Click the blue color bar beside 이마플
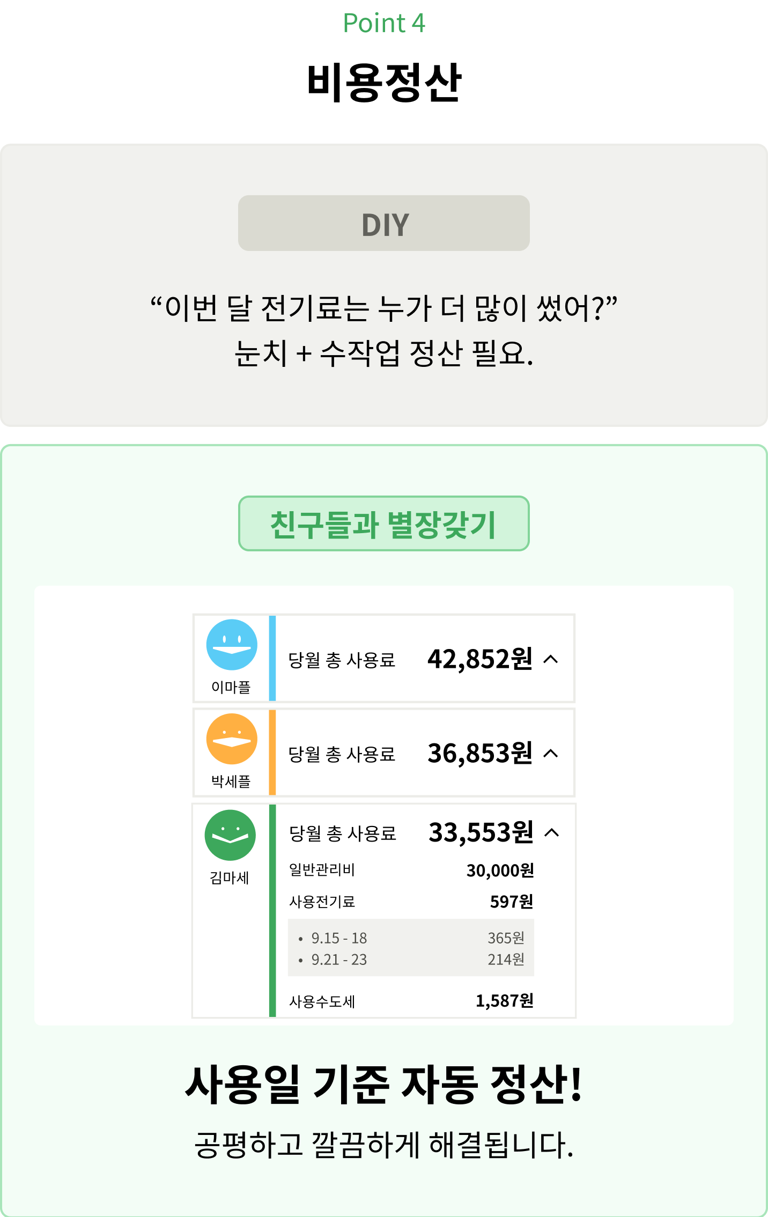This screenshot has height=1217, width=768. [272, 658]
